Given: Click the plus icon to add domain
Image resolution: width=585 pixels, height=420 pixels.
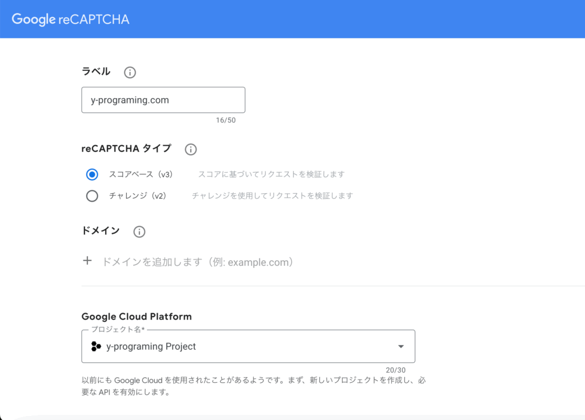Looking at the screenshot, I should [x=87, y=261].
